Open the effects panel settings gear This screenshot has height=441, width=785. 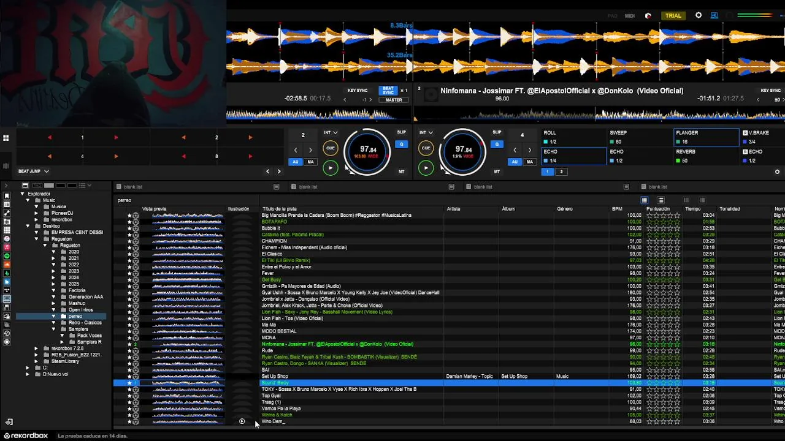click(778, 171)
